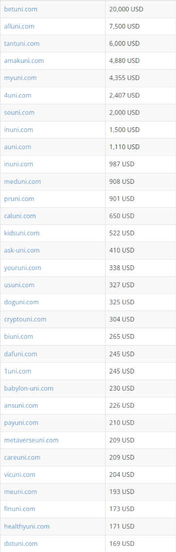Click the alluni.com link

(19, 26)
